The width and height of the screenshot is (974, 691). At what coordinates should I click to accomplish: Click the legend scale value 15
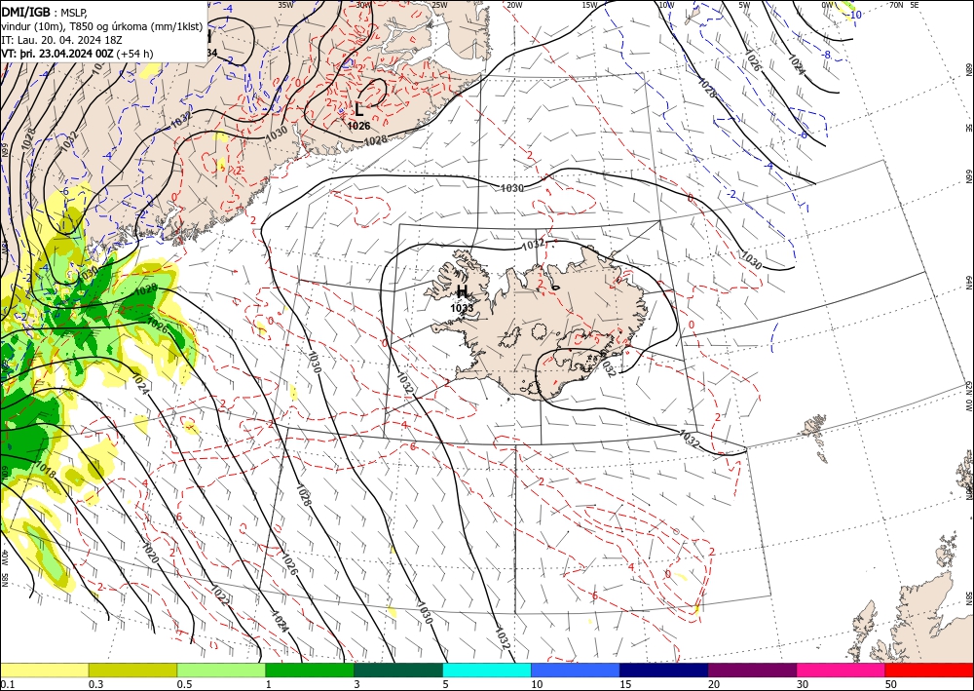[625, 684]
